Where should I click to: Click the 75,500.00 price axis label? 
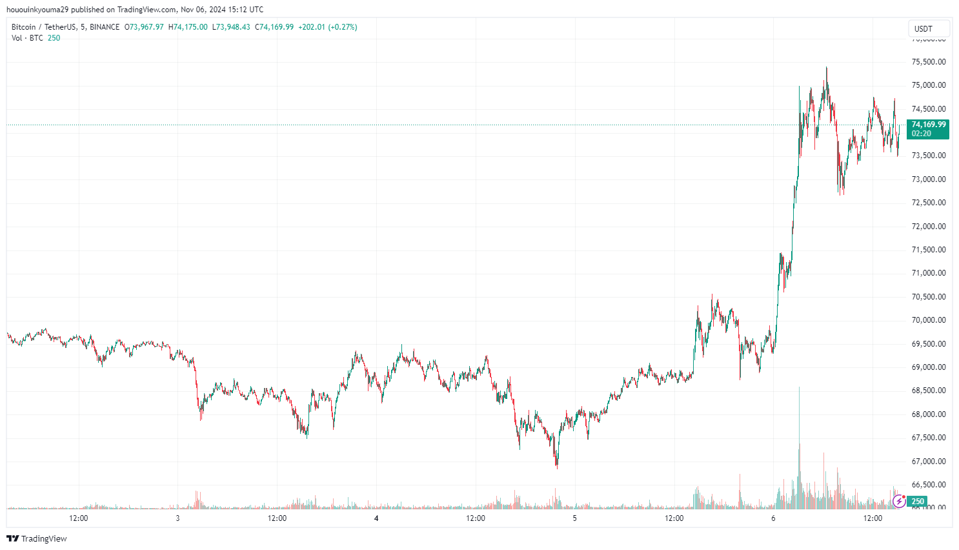pos(929,62)
